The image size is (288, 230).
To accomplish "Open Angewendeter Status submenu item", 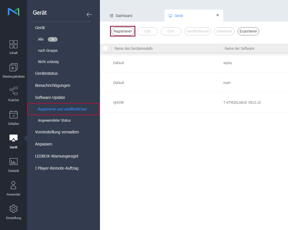I will [x=54, y=120].
